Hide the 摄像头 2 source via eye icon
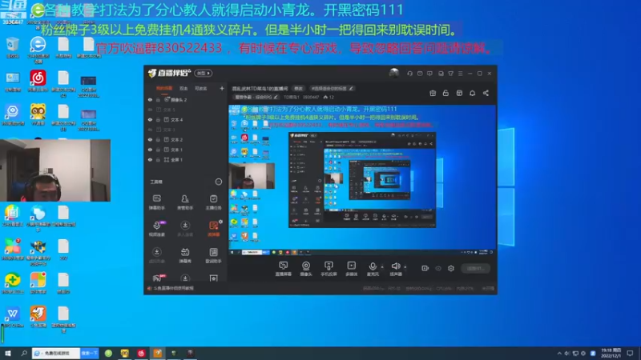 (150, 99)
